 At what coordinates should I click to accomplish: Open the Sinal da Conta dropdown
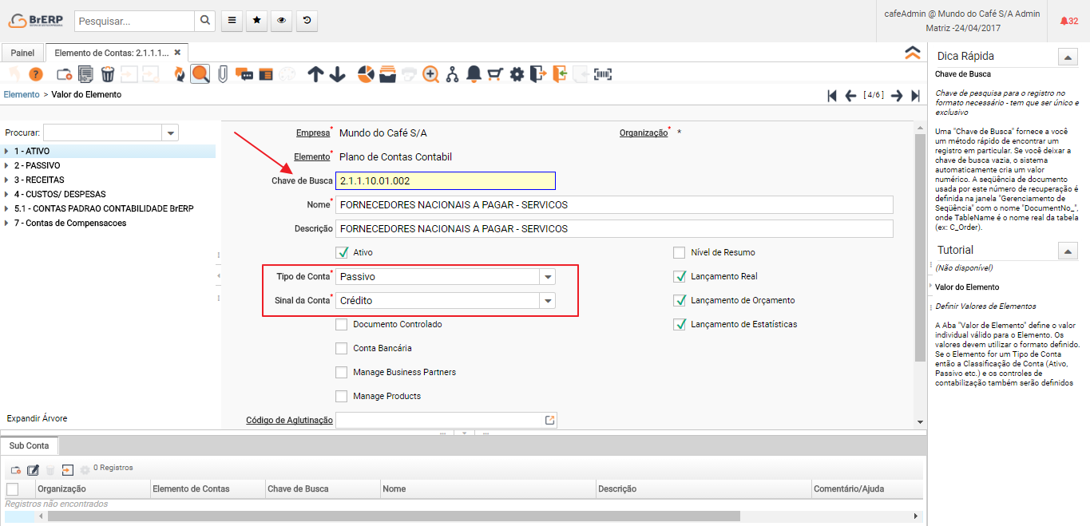pyautogui.click(x=547, y=301)
